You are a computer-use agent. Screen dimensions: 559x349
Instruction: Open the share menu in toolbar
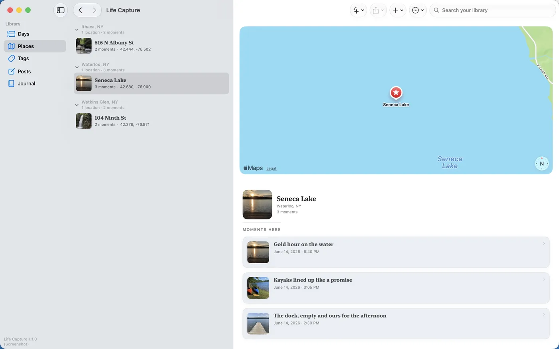(x=378, y=10)
